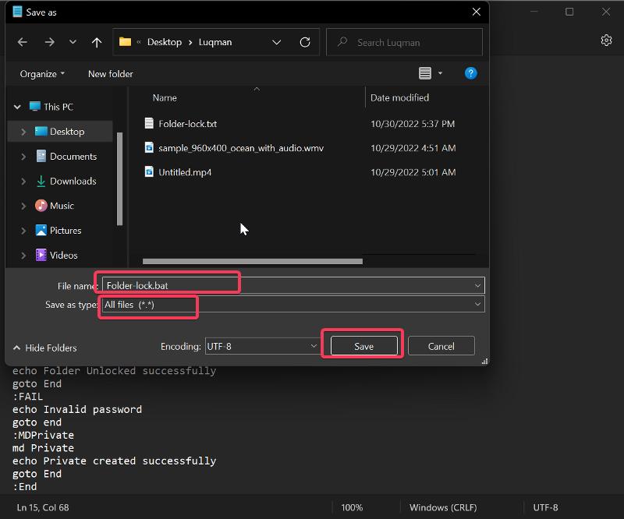Change file view with the layout icon
Screen dimensions: 624x519
click(x=425, y=72)
